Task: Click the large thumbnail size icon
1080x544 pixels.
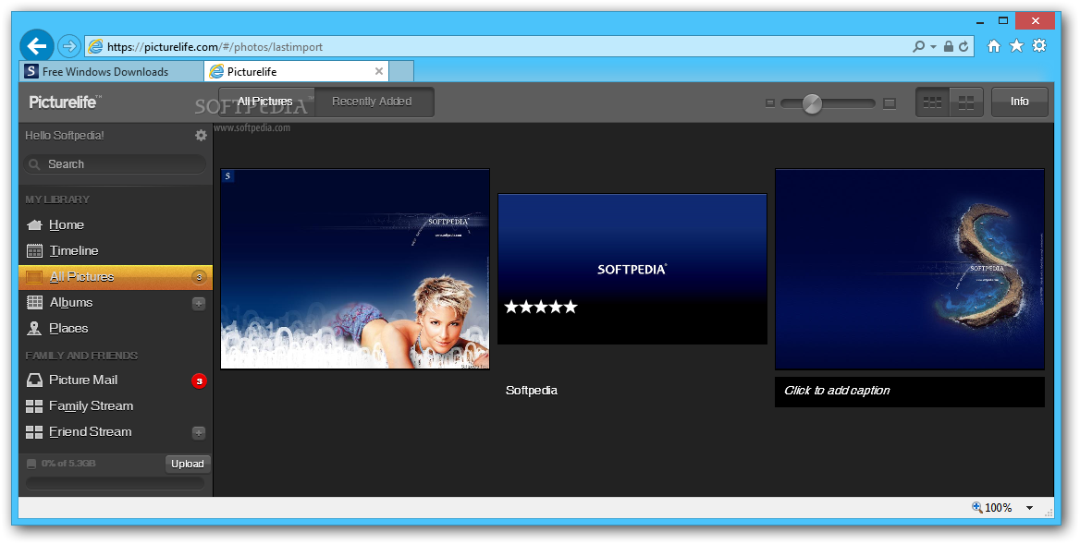Action: (890, 103)
